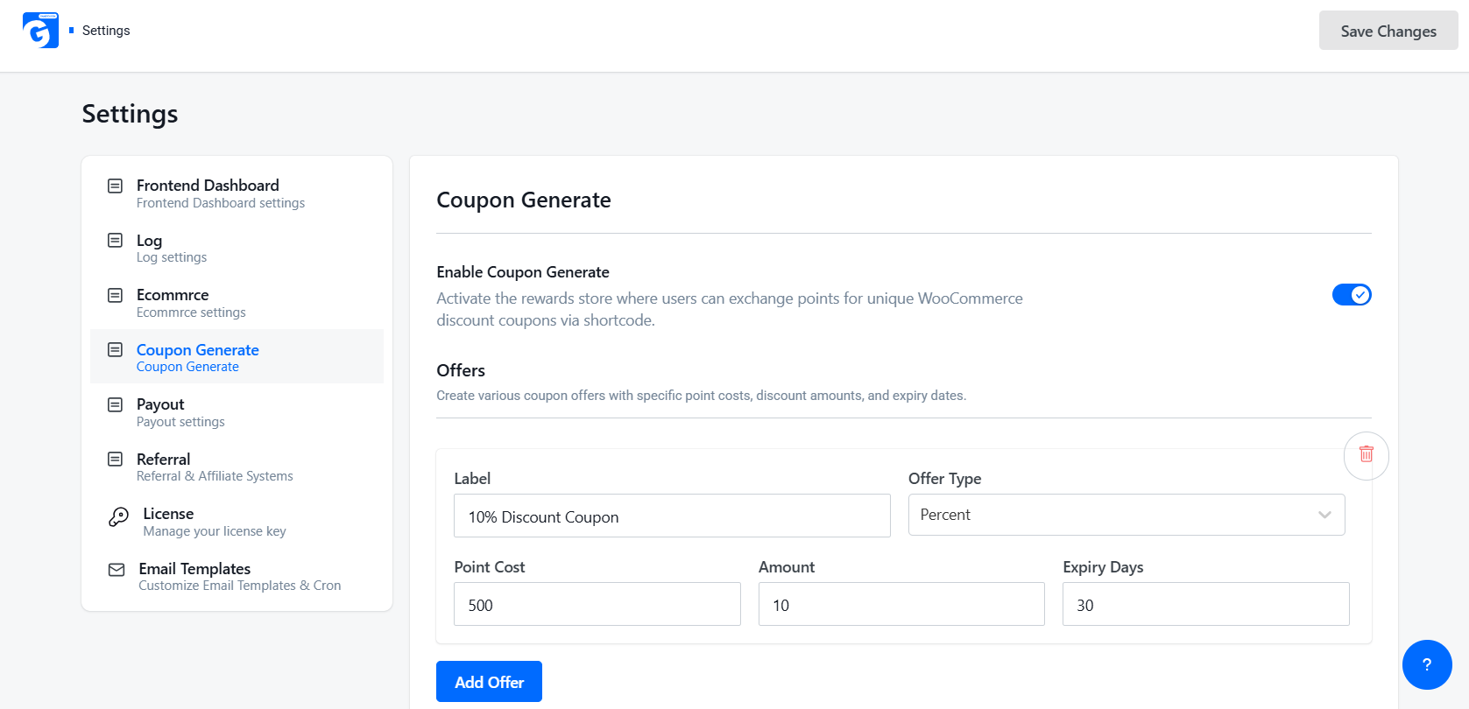Click the Offers section heading
The image size is (1469, 709).
pos(461,370)
